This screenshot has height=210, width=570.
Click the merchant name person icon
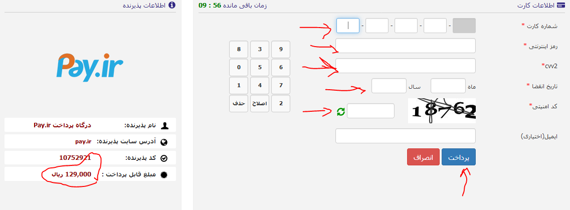point(164,125)
